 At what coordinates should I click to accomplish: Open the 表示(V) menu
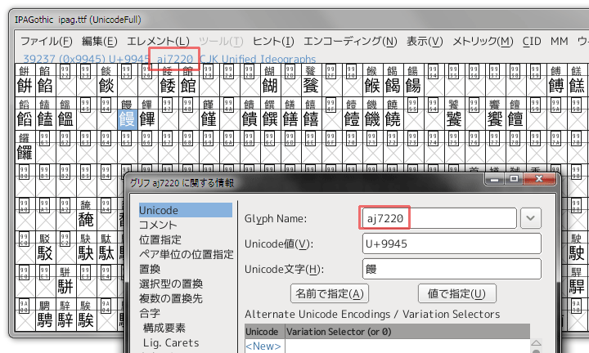click(425, 41)
